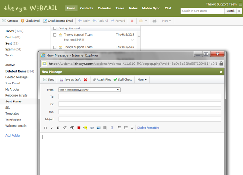Expand advanced search options arrow
Viewport: 243px width, 175px height.
pyautogui.click(x=239, y=11)
